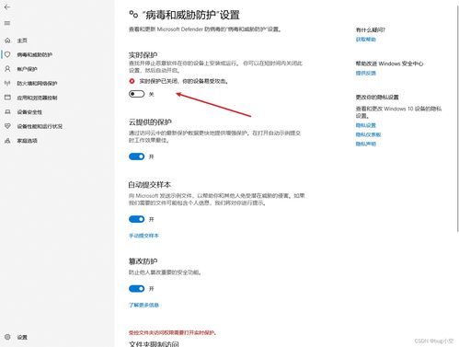Image resolution: width=459 pixels, height=347 pixels.
Task: Open 设备性能和运行状况 in the sidebar
Action: pos(40,126)
